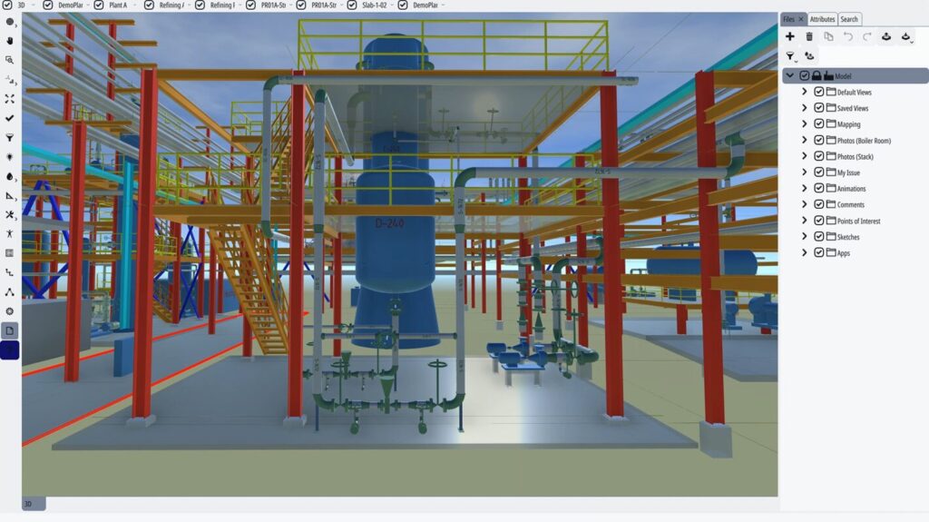Select the sphere shape tool in left toolbar
This screenshot has height=522, width=929.
9,22
